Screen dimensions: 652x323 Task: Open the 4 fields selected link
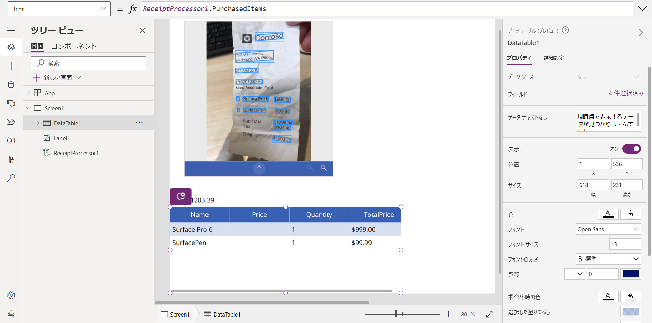(626, 93)
